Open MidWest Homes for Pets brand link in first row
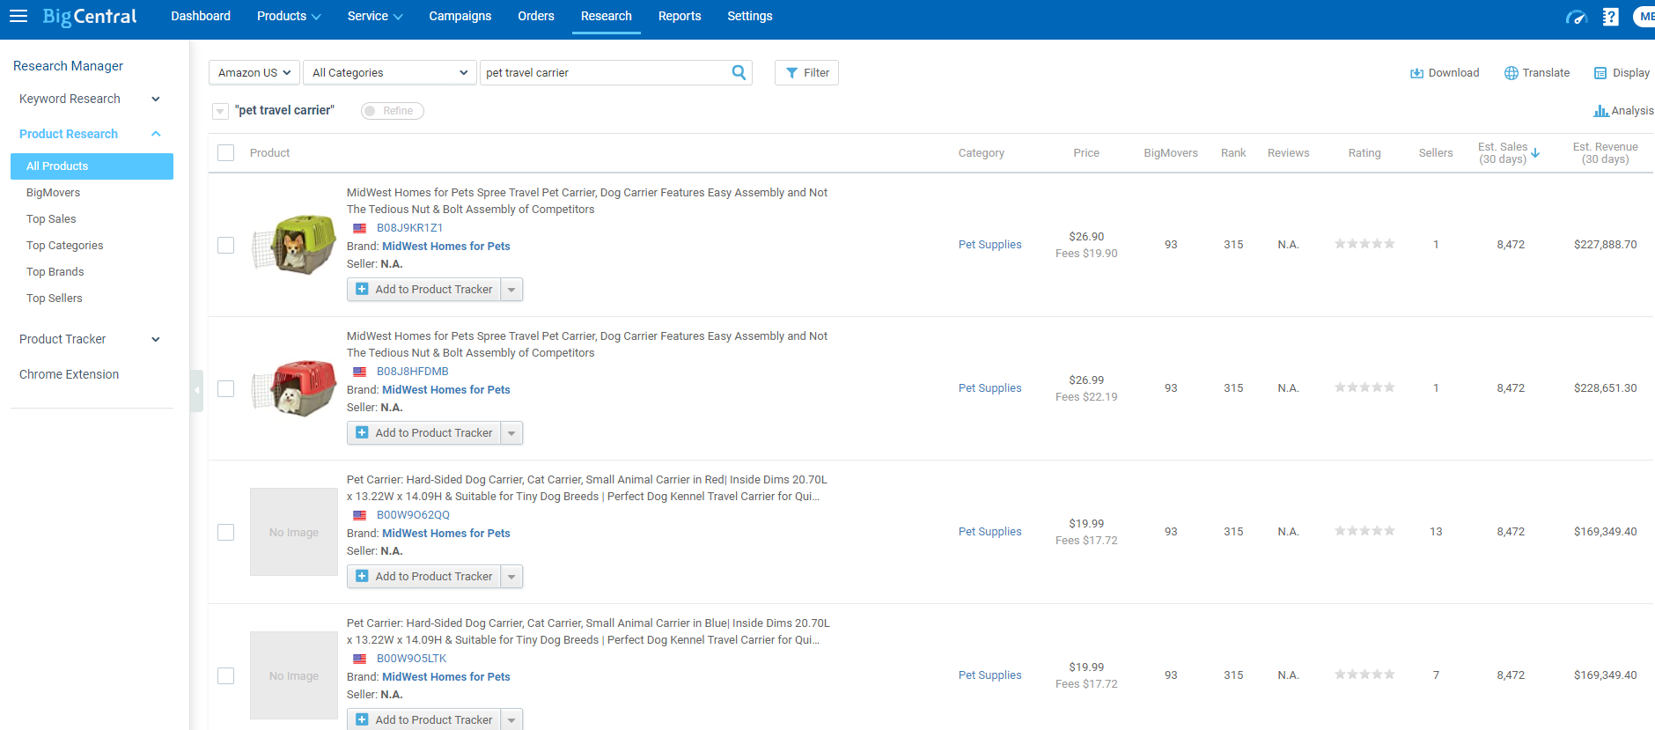This screenshot has width=1655, height=730. point(446,247)
